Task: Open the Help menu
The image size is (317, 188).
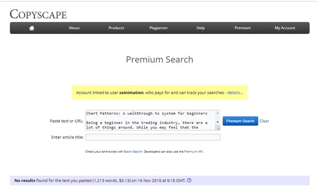Action: tap(201, 28)
